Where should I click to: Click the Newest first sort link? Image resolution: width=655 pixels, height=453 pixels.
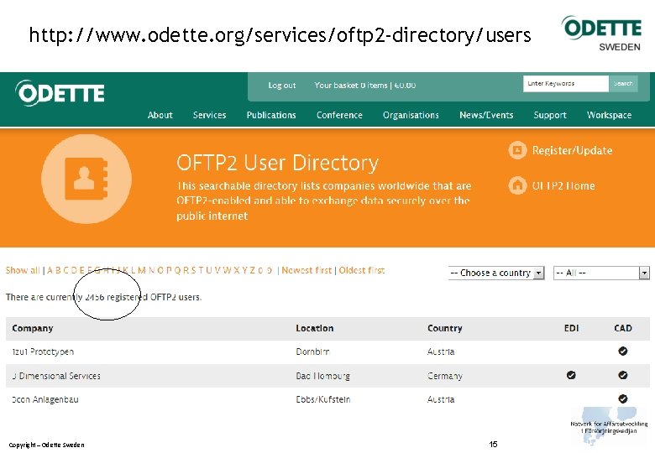tap(307, 270)
